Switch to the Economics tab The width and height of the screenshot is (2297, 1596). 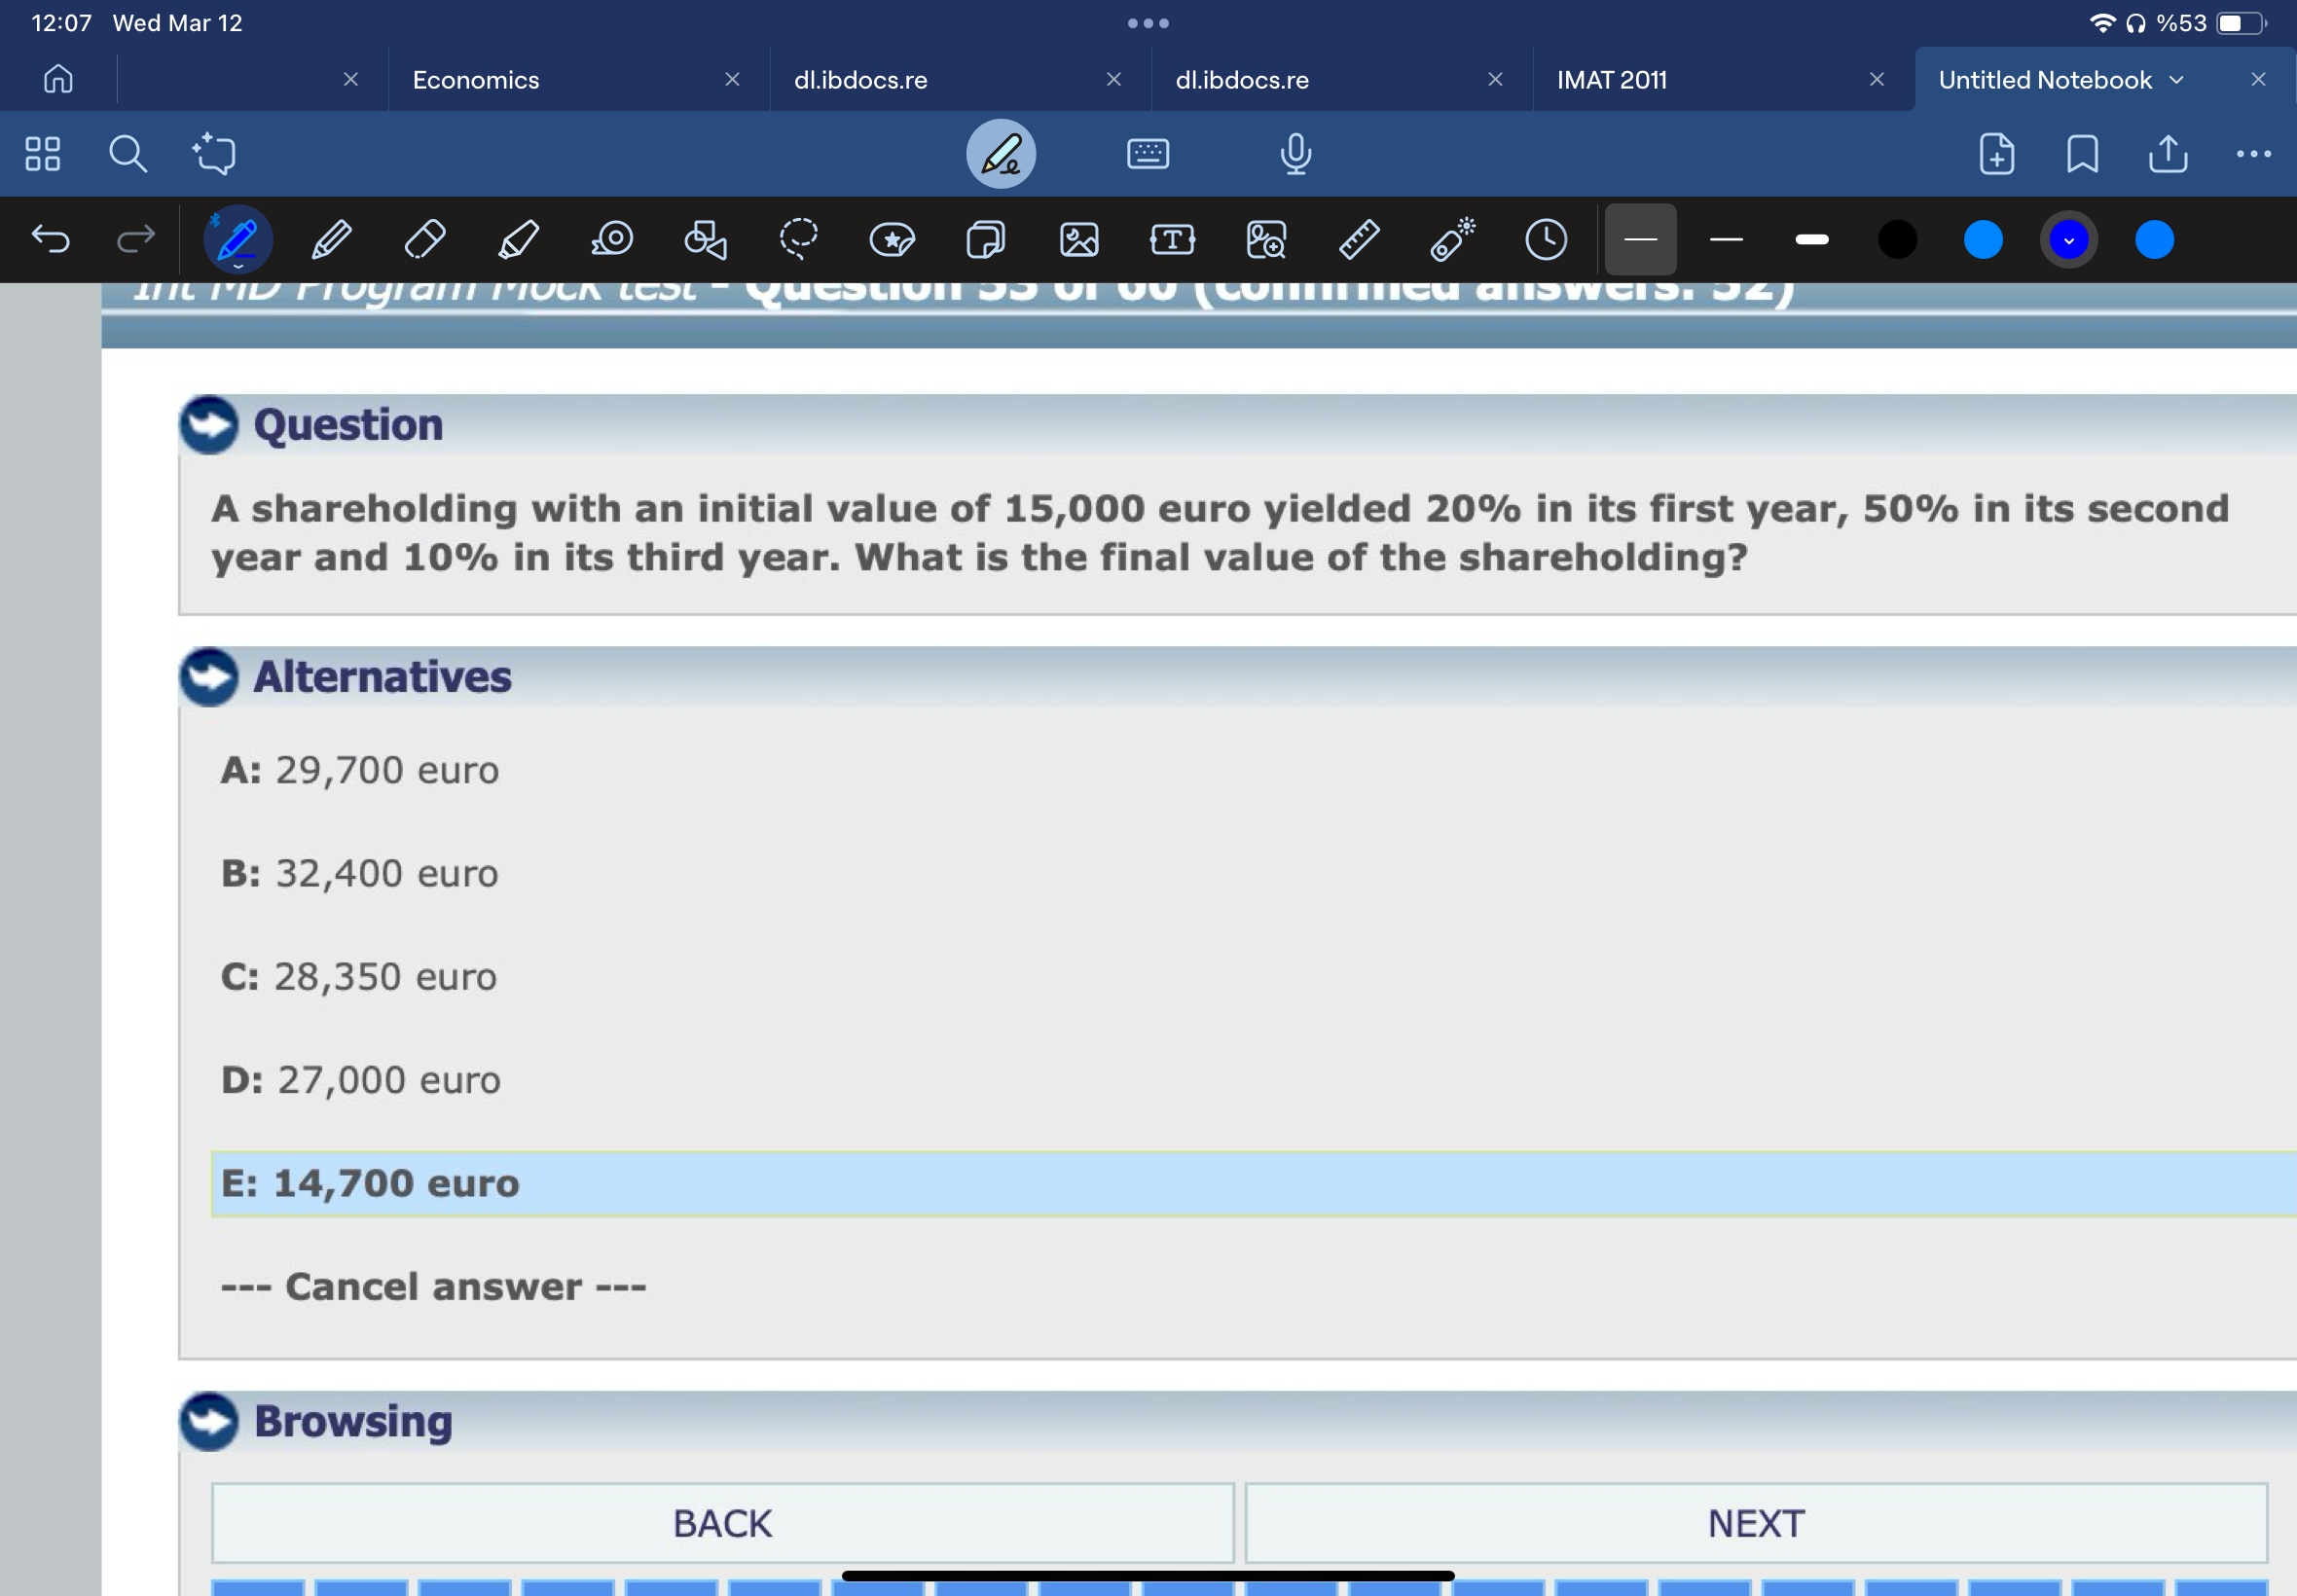[x=476, y=80]
